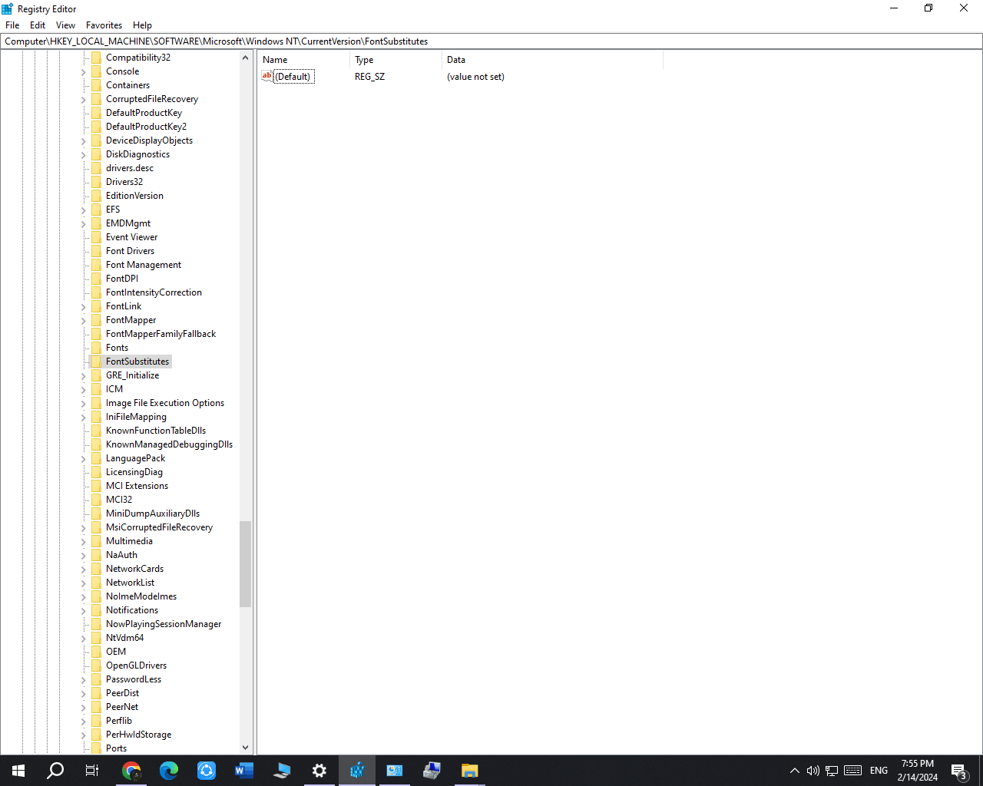Click the tree pane scrollbar thumb
983x786 pixels.
click(246, 564)
